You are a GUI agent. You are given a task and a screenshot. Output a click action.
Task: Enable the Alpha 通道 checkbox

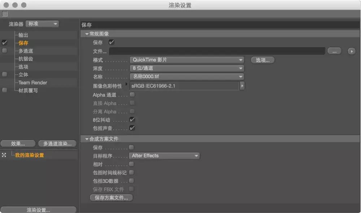coord(132,94)
